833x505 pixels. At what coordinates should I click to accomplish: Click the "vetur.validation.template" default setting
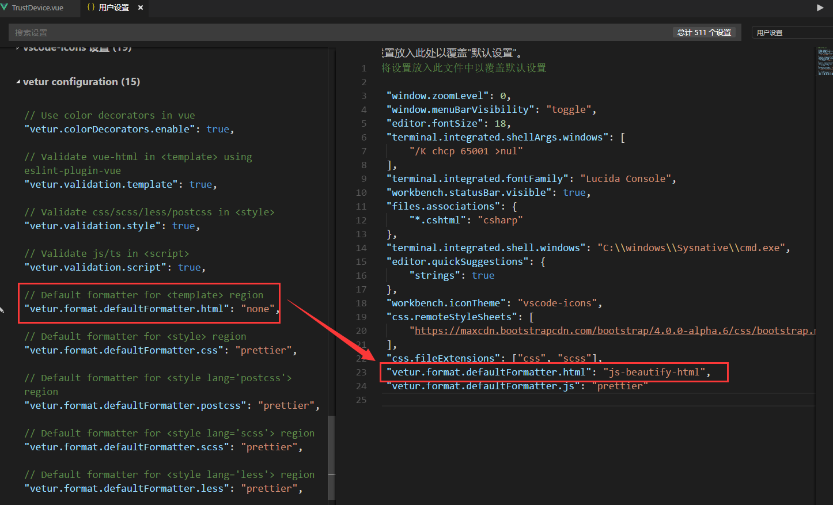pyautogui.click(x=120, y=184)
